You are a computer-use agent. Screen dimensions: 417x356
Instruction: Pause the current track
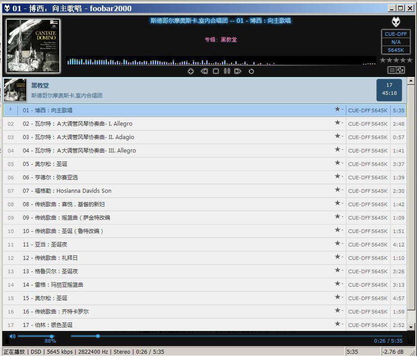pyautogui.click(x=227, y=71)
